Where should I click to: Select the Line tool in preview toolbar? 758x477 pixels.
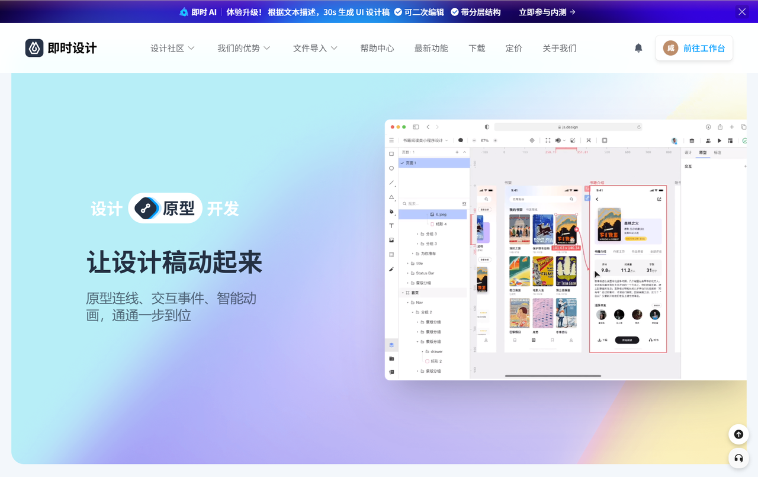[x=391, y=183]
